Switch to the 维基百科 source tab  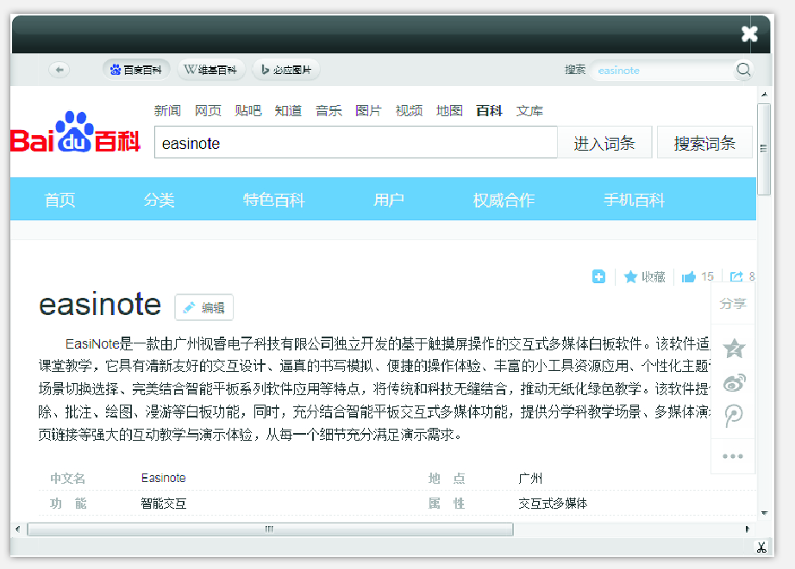tap(211, 70)
